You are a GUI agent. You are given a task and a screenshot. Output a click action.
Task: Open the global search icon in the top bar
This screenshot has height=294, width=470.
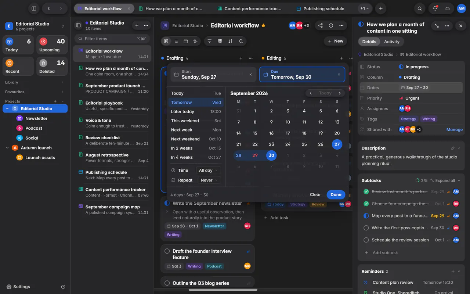pyautogui.click(x=420, y=8)
